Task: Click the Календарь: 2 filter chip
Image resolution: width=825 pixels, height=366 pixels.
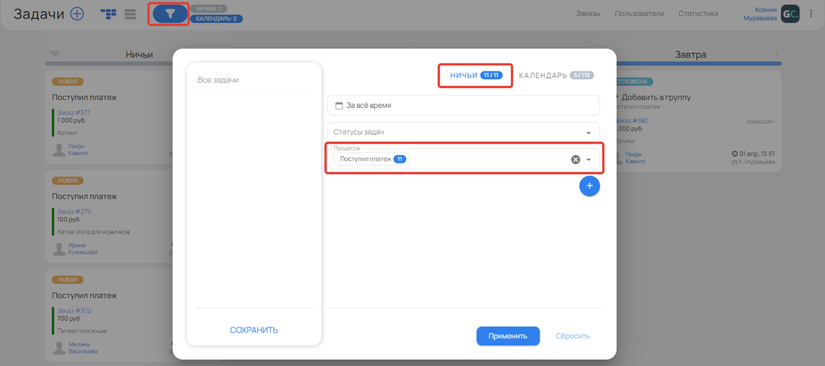Action: coord(216,19)
